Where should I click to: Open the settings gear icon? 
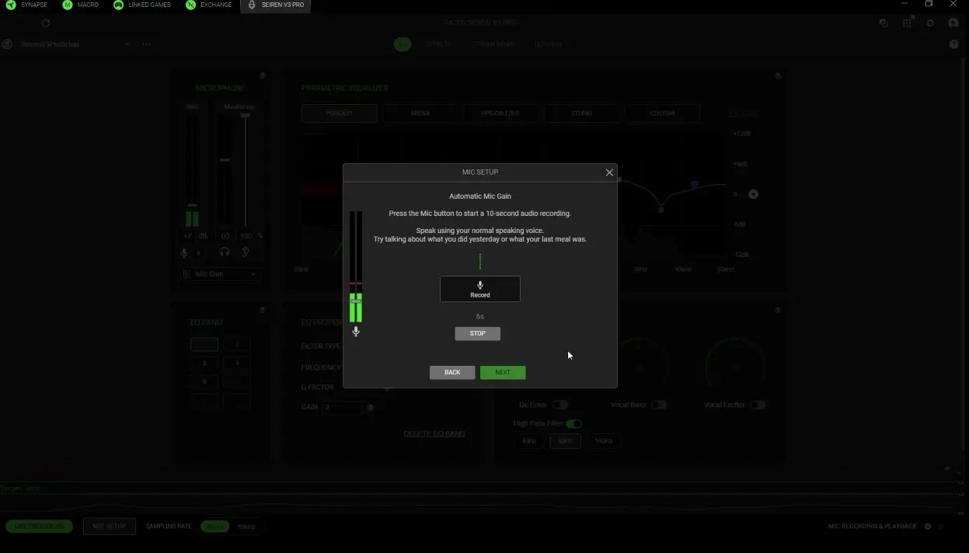coord(930,23)
